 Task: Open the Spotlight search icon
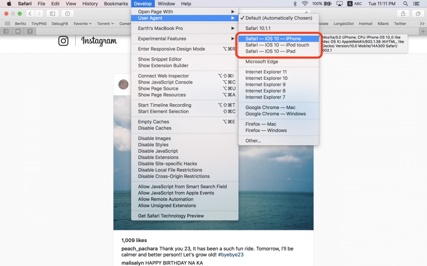pos(406,4)
